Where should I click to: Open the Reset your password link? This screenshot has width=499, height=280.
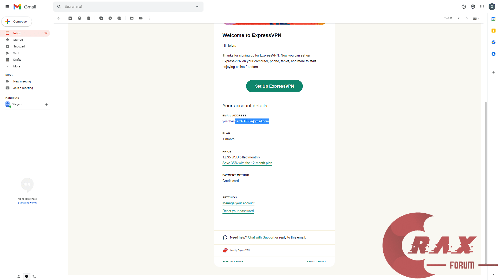point(238,211)
